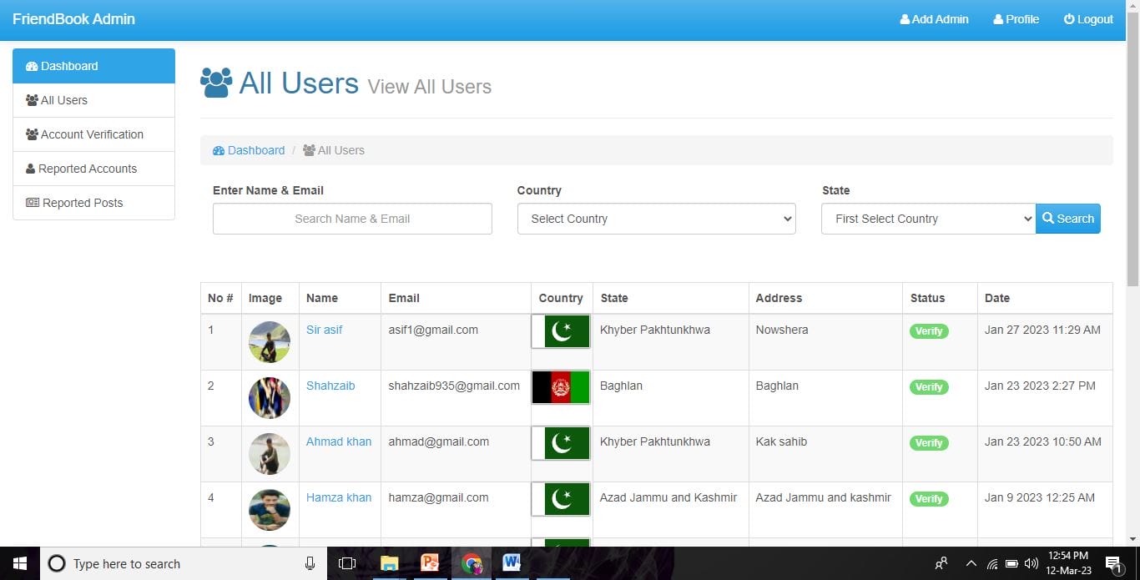
Task: Show hidden system tray icons chevron
Action: point(971,563)
